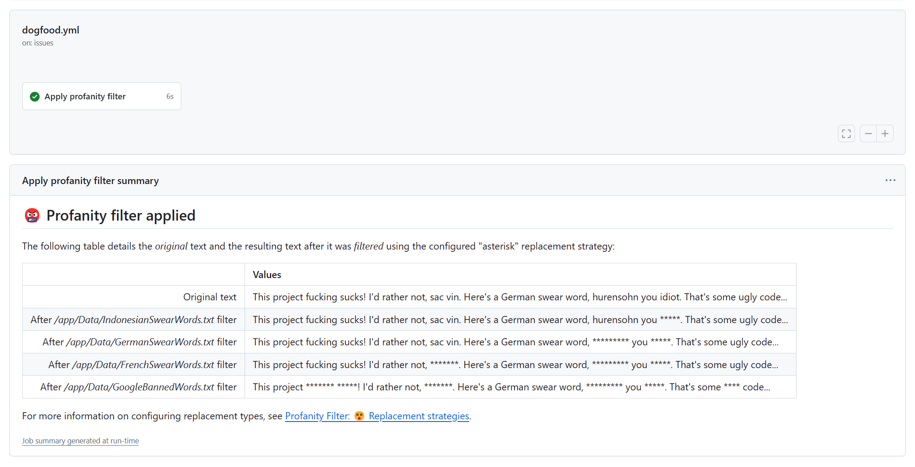The height and width of the screenshot is (467, 915).
Task: Click the 6s job duration
Action: 170,97
